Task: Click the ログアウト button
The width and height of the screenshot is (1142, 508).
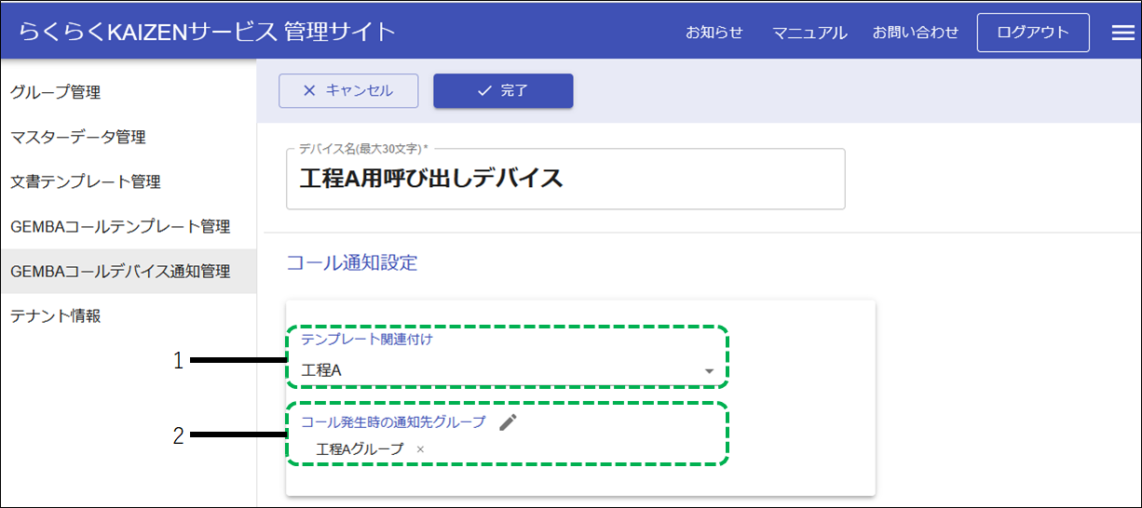Action: [x=1033, y=33]
